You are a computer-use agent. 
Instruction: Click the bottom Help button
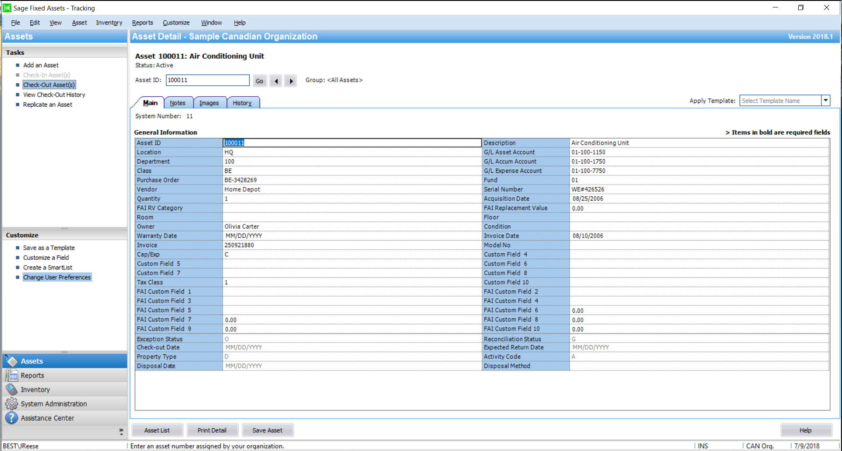(x=806, y=430)
